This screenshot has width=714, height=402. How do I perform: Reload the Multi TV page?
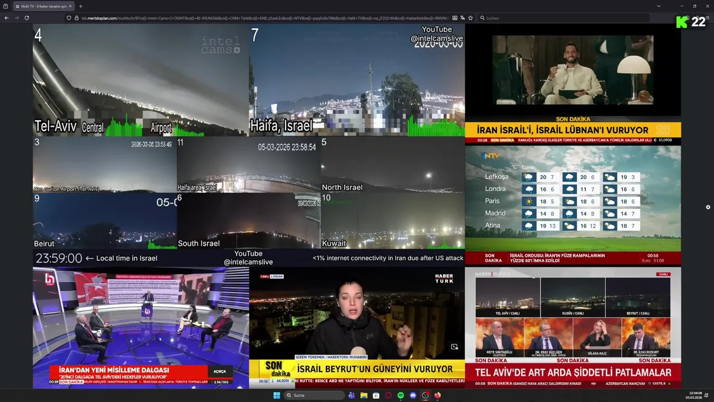coord(27,18)
